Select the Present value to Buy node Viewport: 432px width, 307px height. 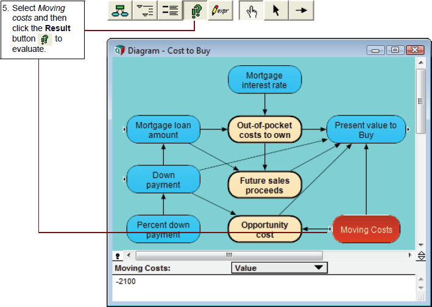[366, 130]
